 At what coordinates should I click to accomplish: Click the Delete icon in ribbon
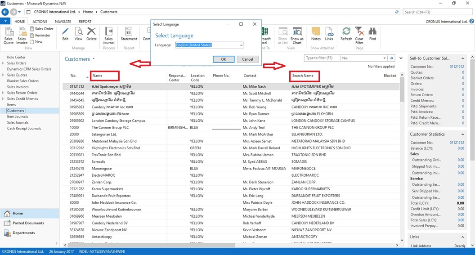pos(91,34)
